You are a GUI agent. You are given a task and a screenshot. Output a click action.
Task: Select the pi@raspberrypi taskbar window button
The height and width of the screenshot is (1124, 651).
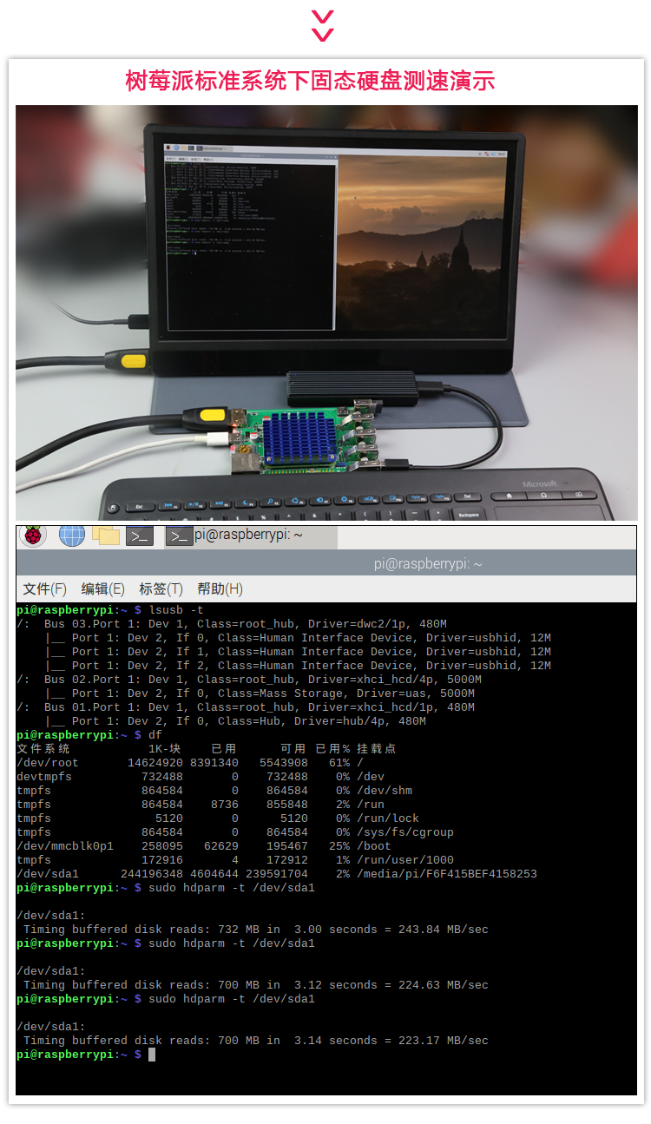pyautogui.click(x=251, y=536)
